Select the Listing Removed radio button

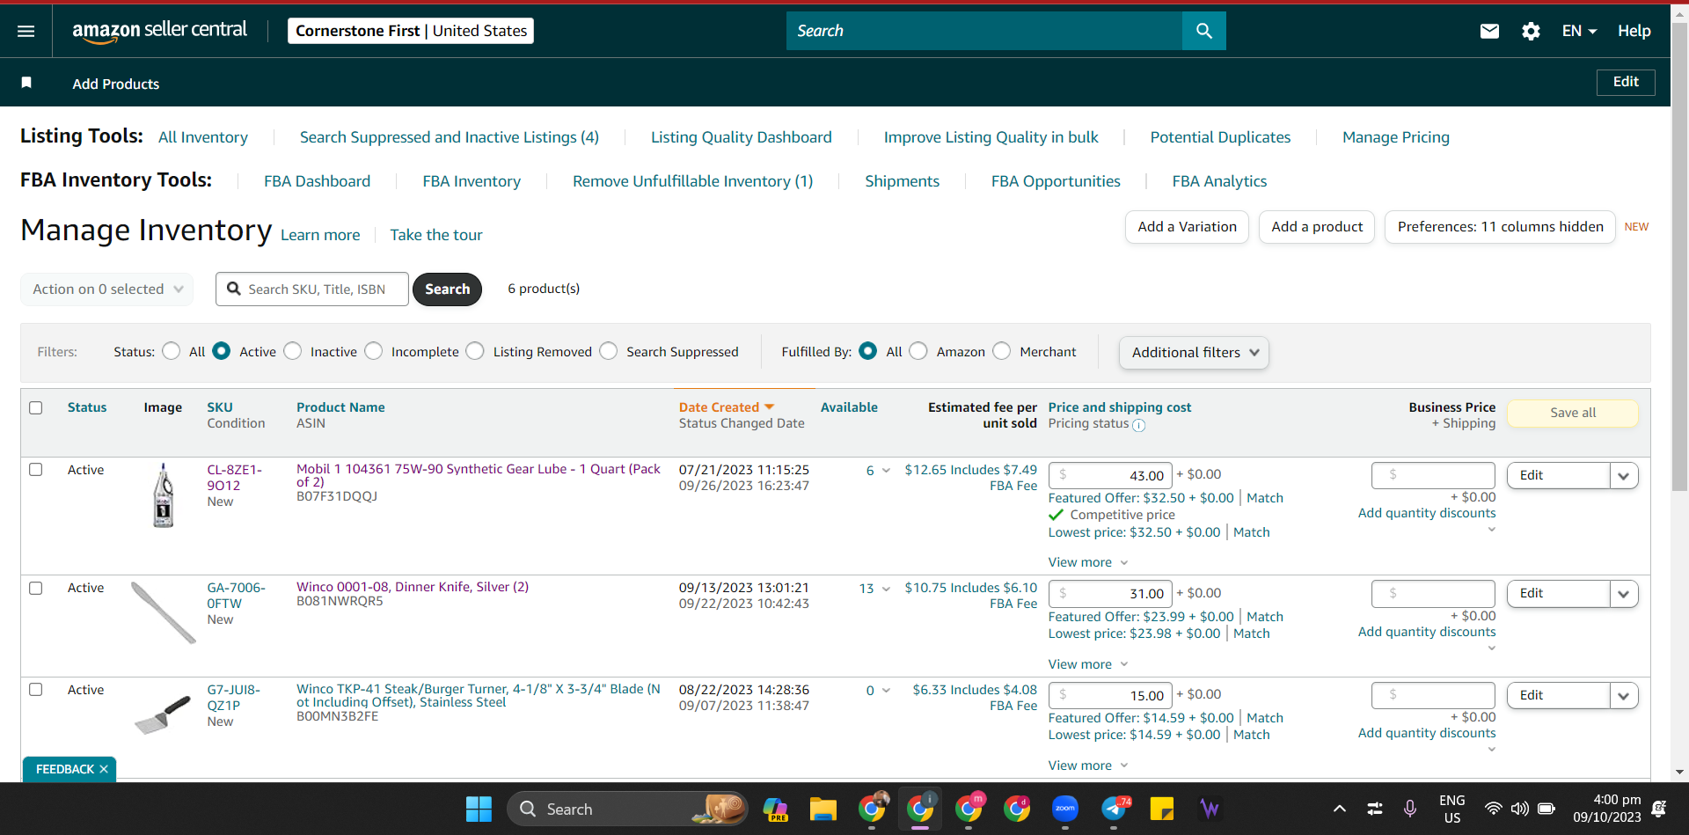[x=475, y=351]
